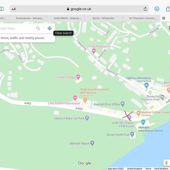The image size is (170, 170).
Task: Click the Send feedback link
Action: pyautogui.click(x=161, y=168)
